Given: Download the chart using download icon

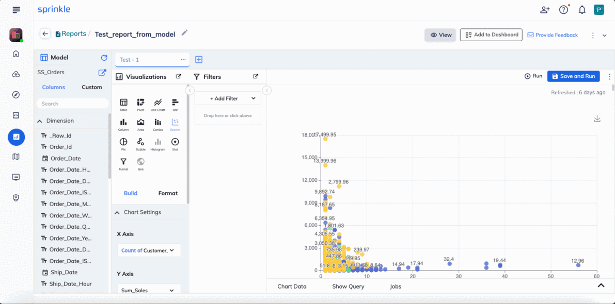Looking at the screenshot, I should click(x=597, y=119).
